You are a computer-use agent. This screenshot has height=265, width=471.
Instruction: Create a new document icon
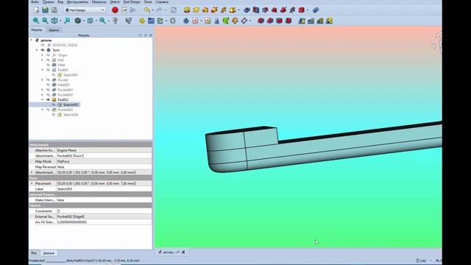pos(36,10)
